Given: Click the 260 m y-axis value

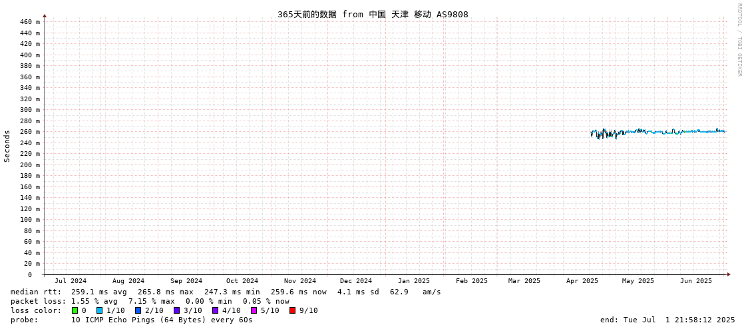Looking at the screenshot, I should pos(30,132).
